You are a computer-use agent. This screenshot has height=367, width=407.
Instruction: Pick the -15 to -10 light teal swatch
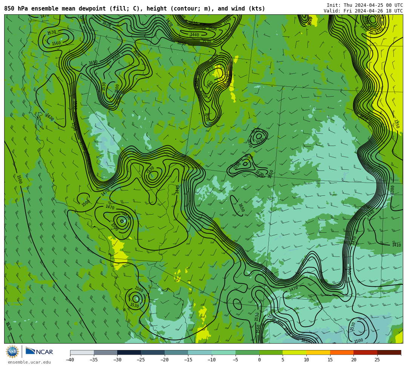[200, 352]
